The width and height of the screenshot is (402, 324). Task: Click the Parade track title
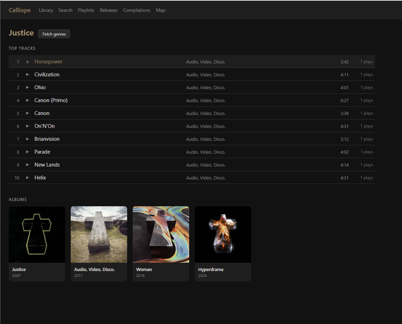pos(42,152)
